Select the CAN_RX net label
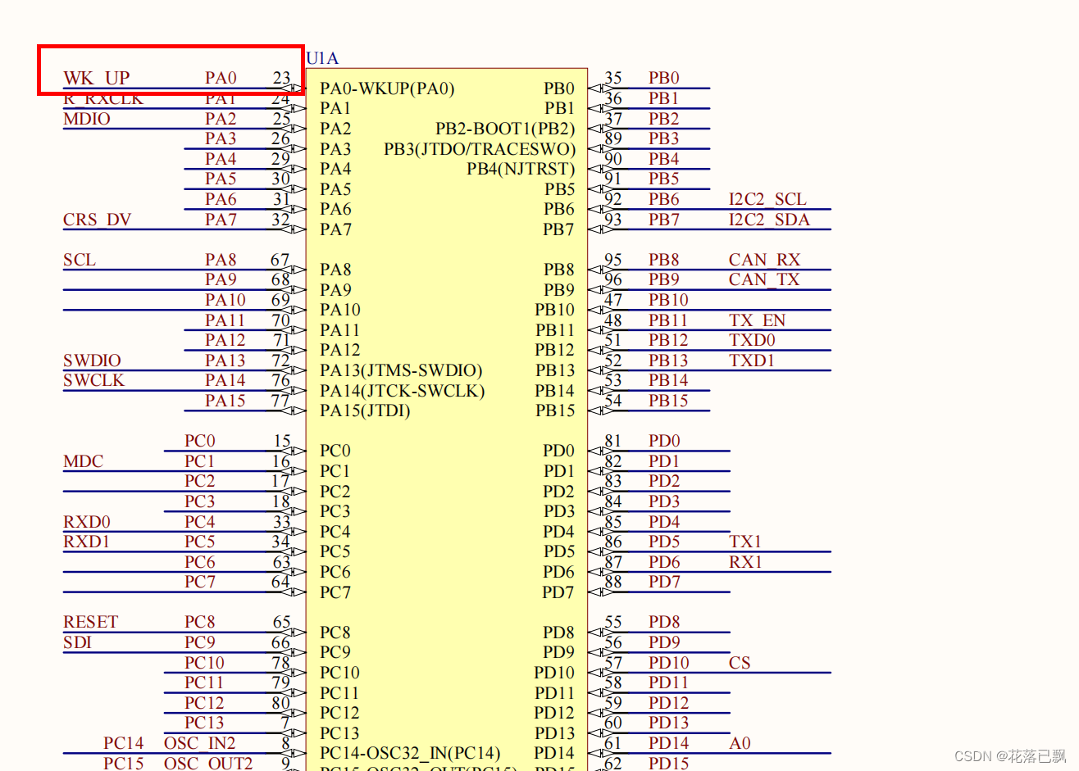This screenshot has width=1079, height=771. [x=764, y=260]
